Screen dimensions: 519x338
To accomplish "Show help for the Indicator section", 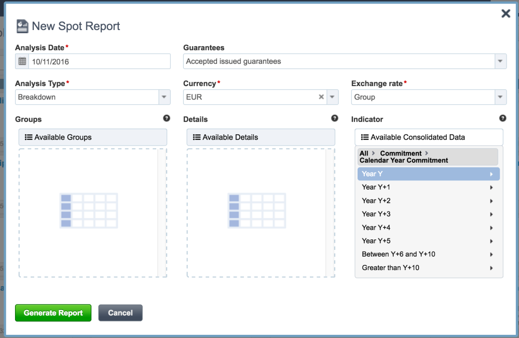I will pos(502,118).
